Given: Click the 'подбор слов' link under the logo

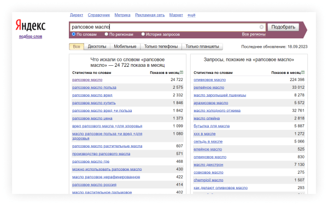Looking at the screenshot, I should [31, 37].
